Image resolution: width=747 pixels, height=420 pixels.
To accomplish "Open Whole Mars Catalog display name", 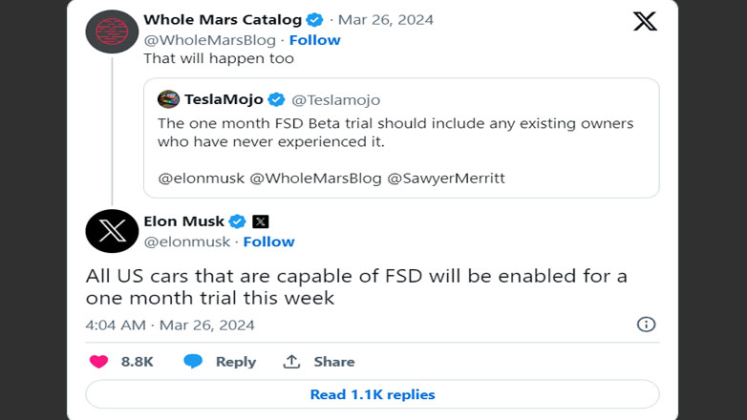I will pyautogui.click(x=222, y=19).
